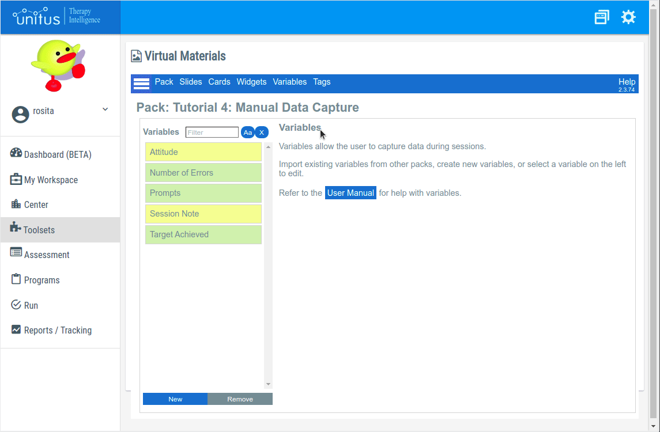Image resolution: width=660 pixels, height=432 pixels.
Task: Toggle case-sensitive filtering with the Aa button
Action: (247, 132)
